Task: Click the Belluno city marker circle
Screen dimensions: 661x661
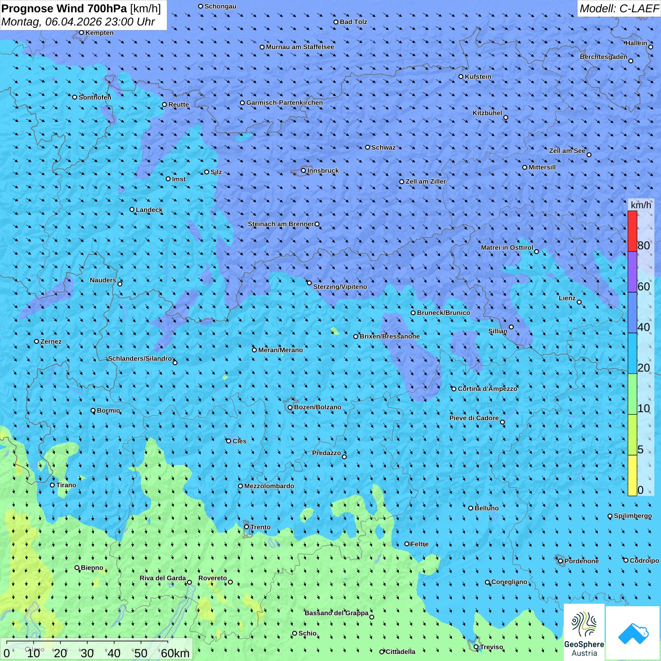Action: 471,508
